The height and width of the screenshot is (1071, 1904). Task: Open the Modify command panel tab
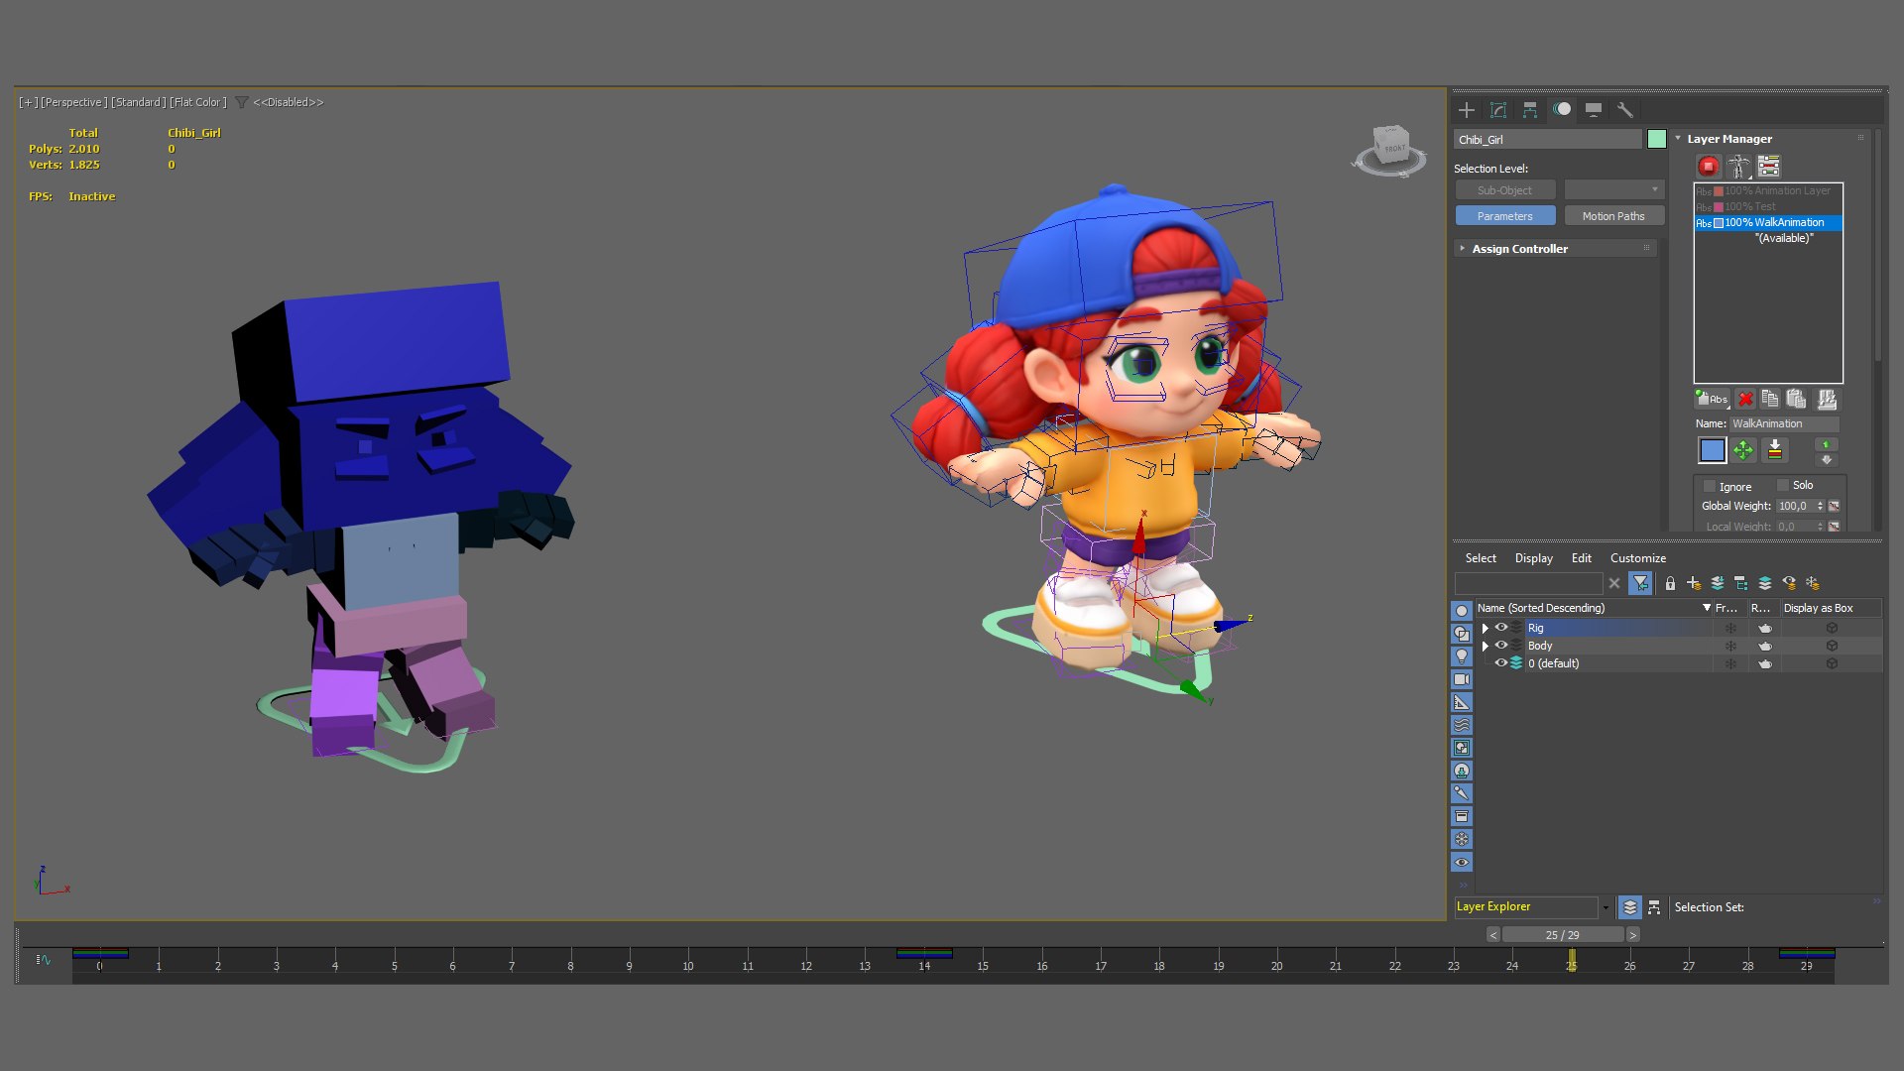click(1498, 110)
